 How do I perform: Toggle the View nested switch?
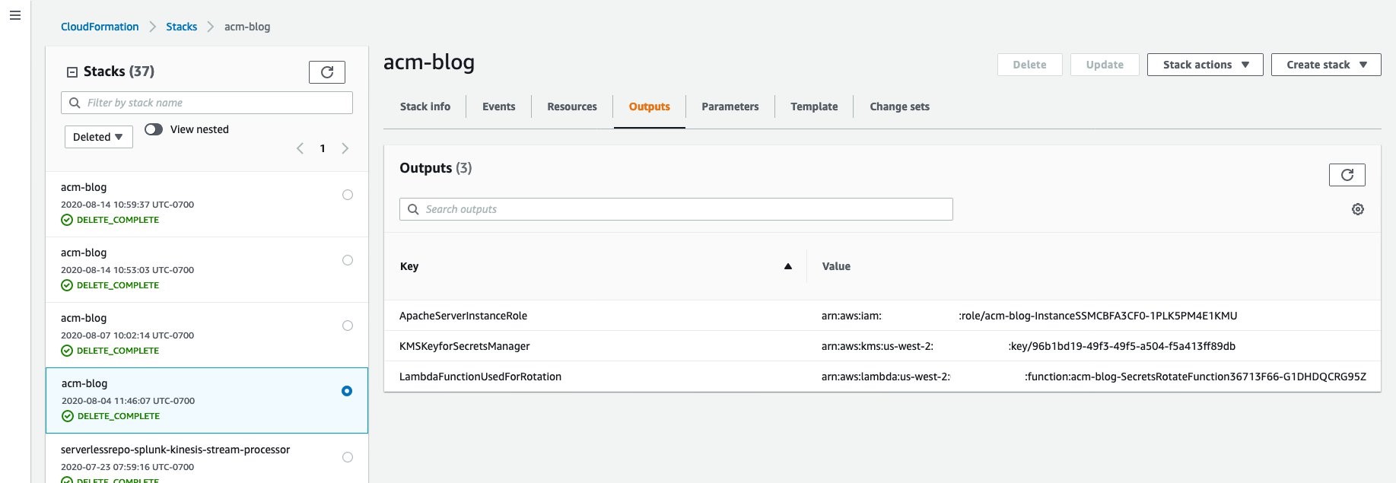tap(154, 129)
